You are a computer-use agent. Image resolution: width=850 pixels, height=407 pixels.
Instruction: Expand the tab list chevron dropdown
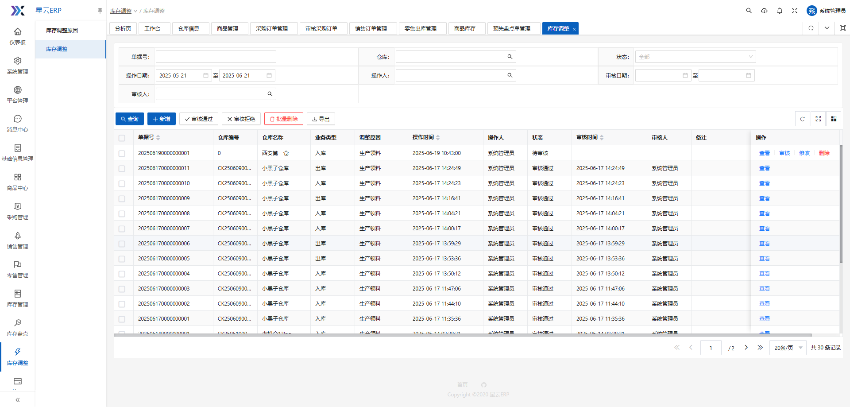827,28
